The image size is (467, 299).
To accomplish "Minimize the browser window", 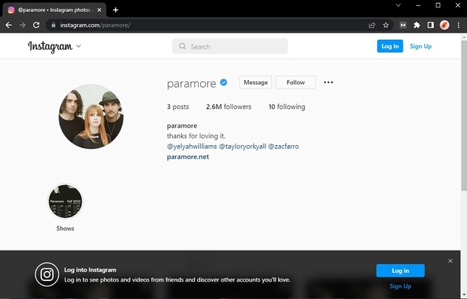I will (418, 5).
